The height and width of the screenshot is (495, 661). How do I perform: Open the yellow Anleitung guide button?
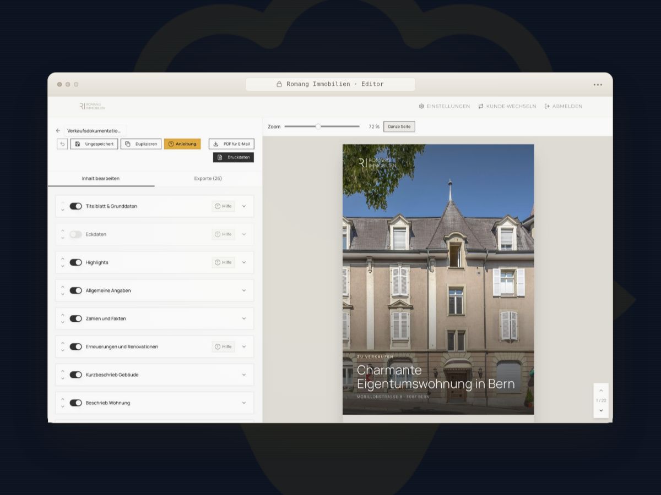[182, 144]
